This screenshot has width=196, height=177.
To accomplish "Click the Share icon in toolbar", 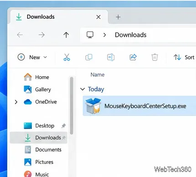I will pyautogui.click(x=133, y=57).
